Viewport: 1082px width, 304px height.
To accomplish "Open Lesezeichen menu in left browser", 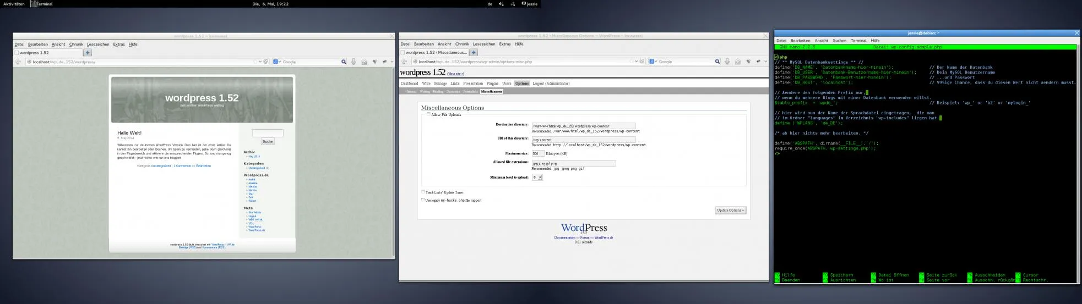I will click(x=97, y=45).
